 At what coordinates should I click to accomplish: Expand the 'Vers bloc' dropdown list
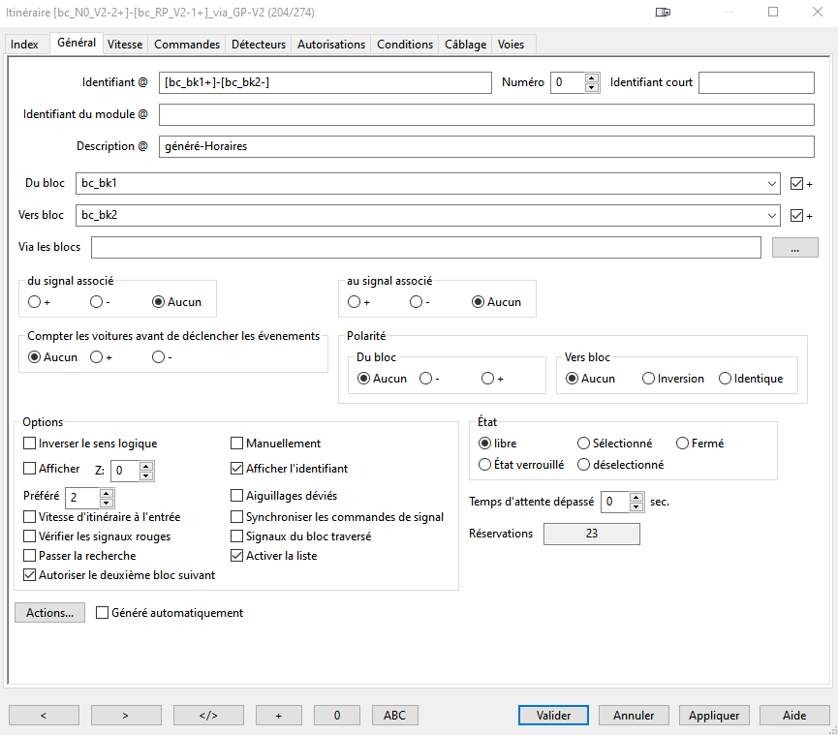[771, 215]
